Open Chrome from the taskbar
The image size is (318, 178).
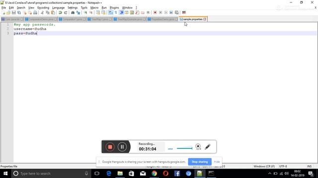[155, 174]
